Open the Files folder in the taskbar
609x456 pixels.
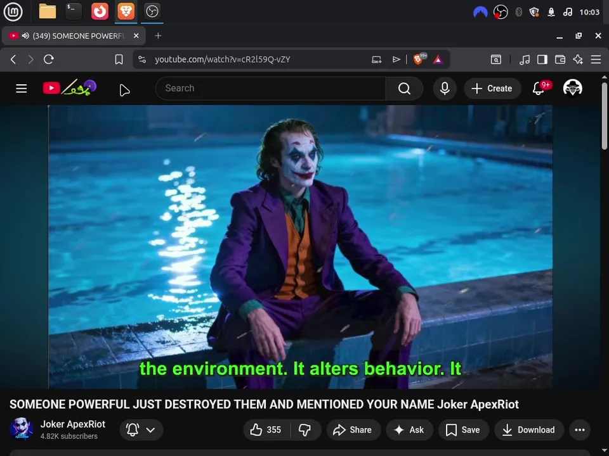point(48,11)
